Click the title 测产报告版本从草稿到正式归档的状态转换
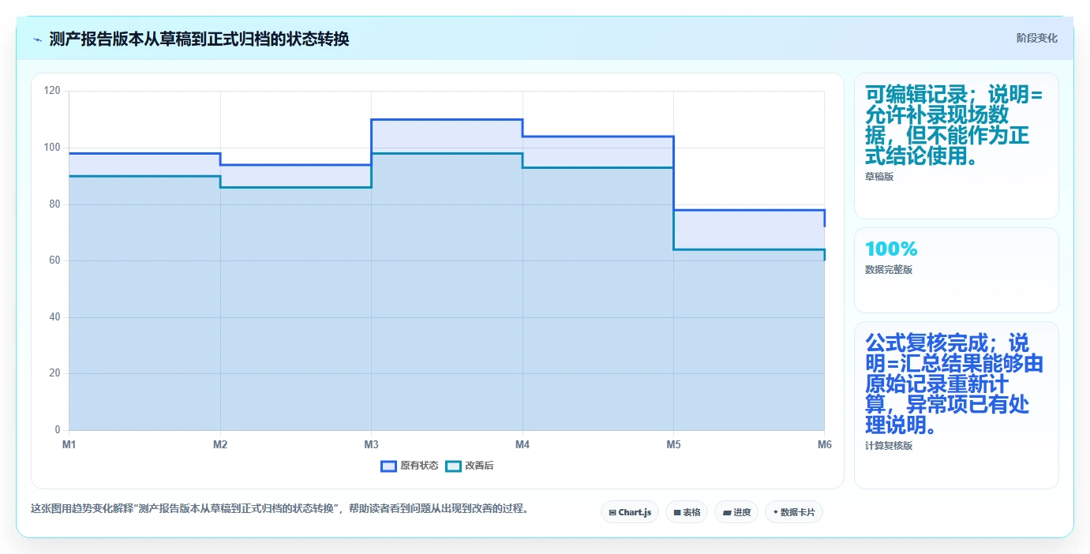The width and height of the screenshot is (1090, 554). point(199,39)
